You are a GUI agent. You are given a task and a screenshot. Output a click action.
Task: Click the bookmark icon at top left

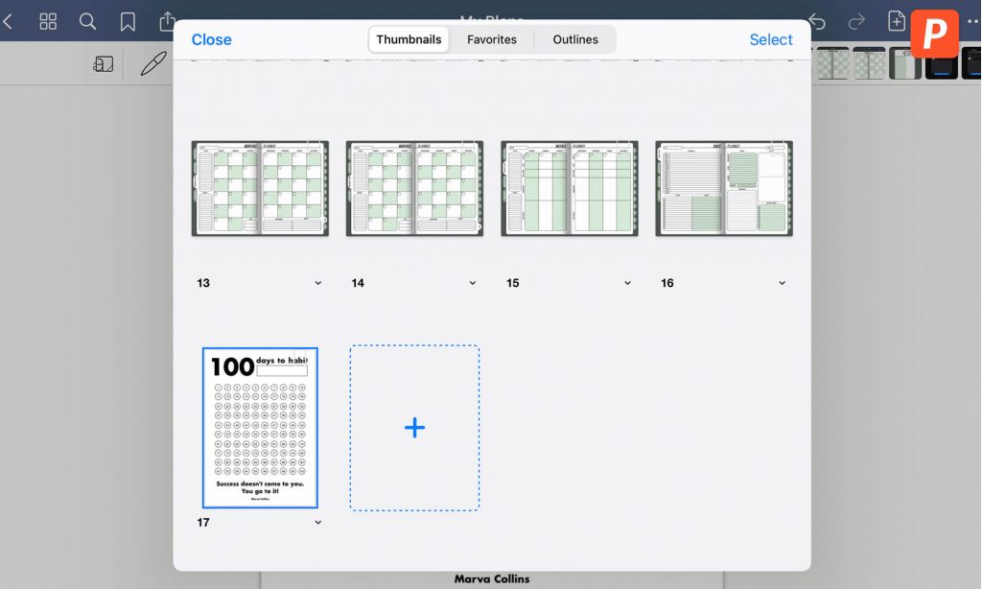[128, 20]
